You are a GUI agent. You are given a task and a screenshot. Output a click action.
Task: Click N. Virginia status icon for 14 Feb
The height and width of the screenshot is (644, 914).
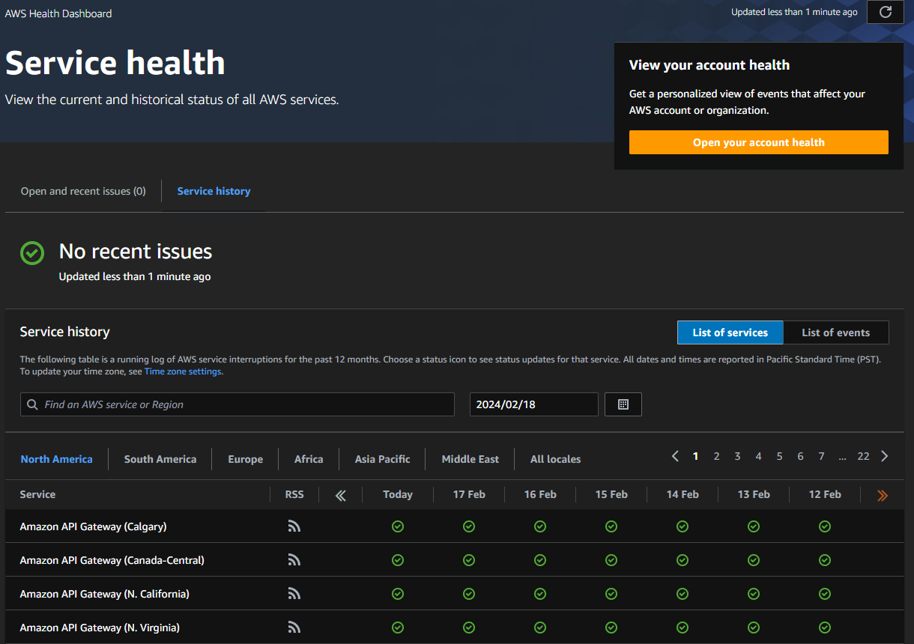(683, 628)
